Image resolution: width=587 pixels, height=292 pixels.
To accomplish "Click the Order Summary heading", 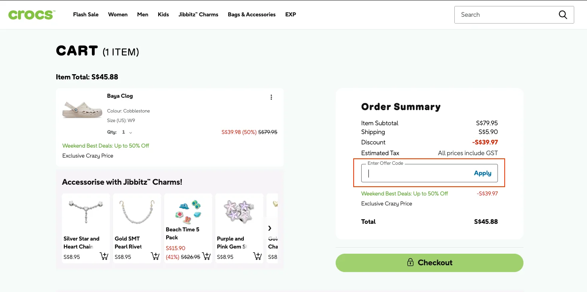I will tap(401, 107).
